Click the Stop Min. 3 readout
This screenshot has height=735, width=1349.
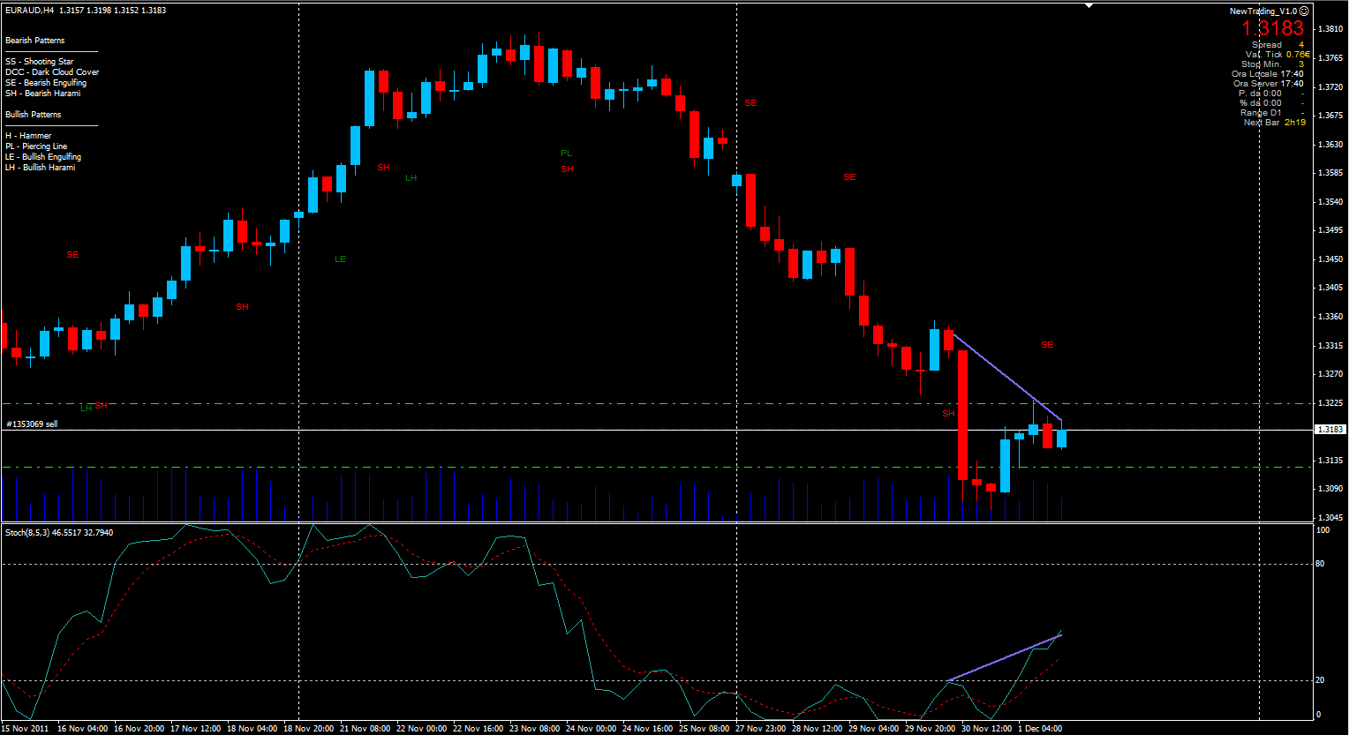tap(1273, 64)
